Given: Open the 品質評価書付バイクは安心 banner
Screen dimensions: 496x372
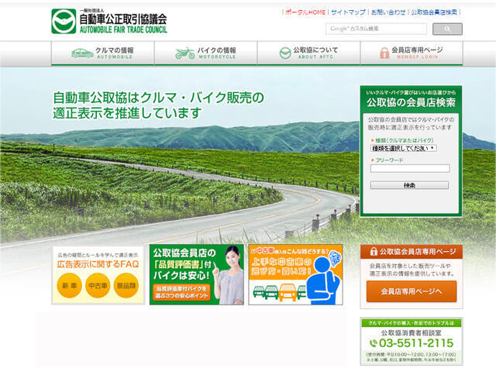Looking at the screenshot, I should [196, 274].
